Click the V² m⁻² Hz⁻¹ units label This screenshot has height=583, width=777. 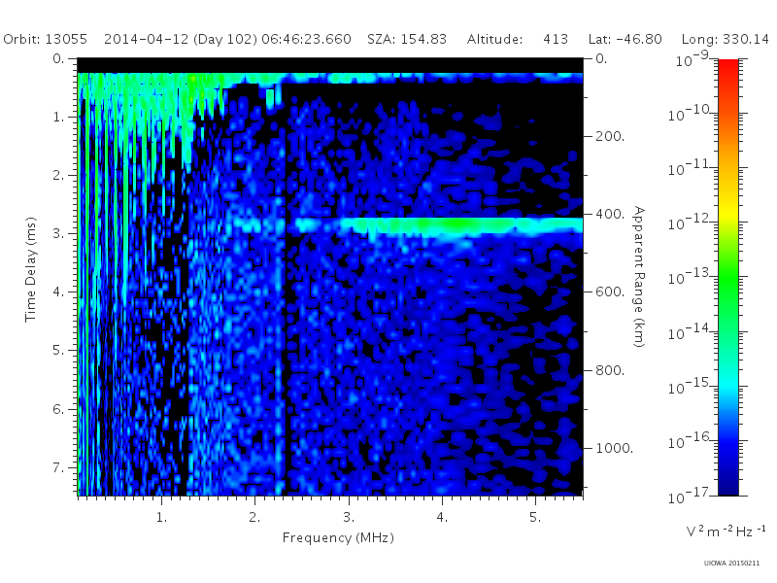726,532
